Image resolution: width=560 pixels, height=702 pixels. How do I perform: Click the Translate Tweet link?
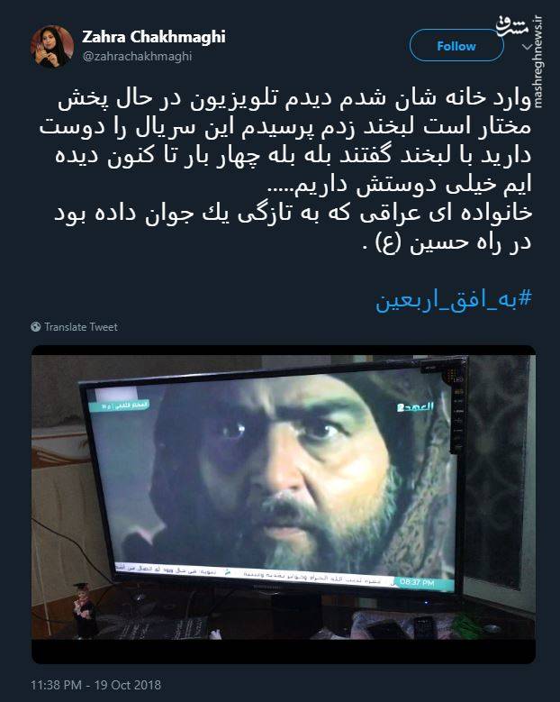point(81,327)
